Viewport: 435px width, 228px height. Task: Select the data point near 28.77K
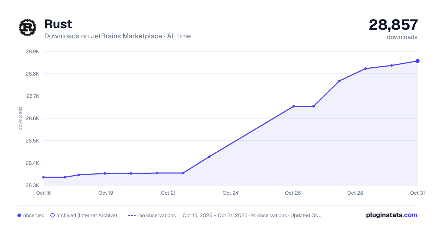(339, 81)
